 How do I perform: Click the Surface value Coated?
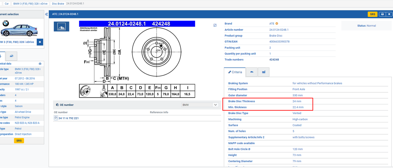(x=297, y=125)
